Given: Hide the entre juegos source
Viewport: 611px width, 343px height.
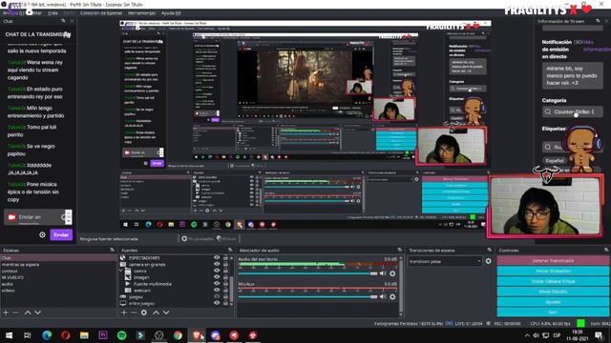Looking at the screenshot, I should (217, 303).
